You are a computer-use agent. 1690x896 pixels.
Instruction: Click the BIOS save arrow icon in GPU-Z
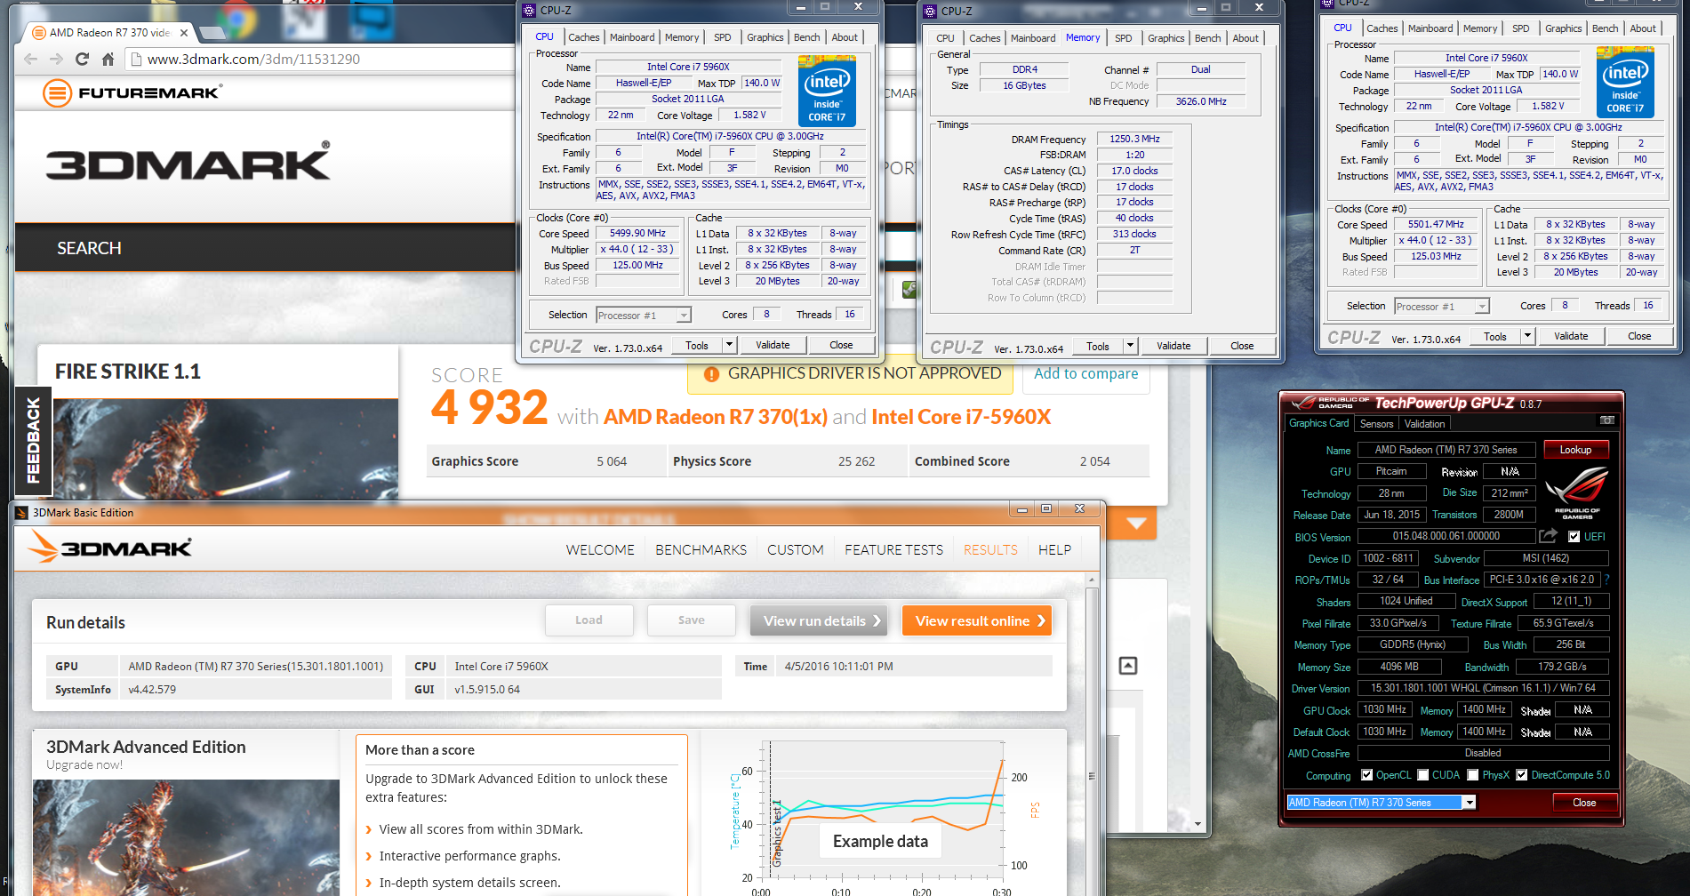click(x=1548, y=536)
